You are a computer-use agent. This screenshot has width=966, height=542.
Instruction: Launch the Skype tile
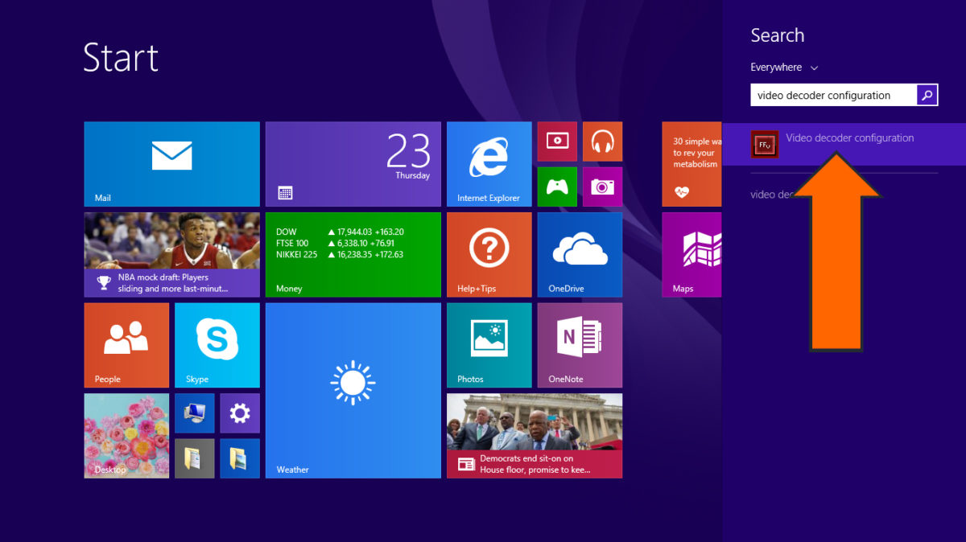[x=217, y=345]
